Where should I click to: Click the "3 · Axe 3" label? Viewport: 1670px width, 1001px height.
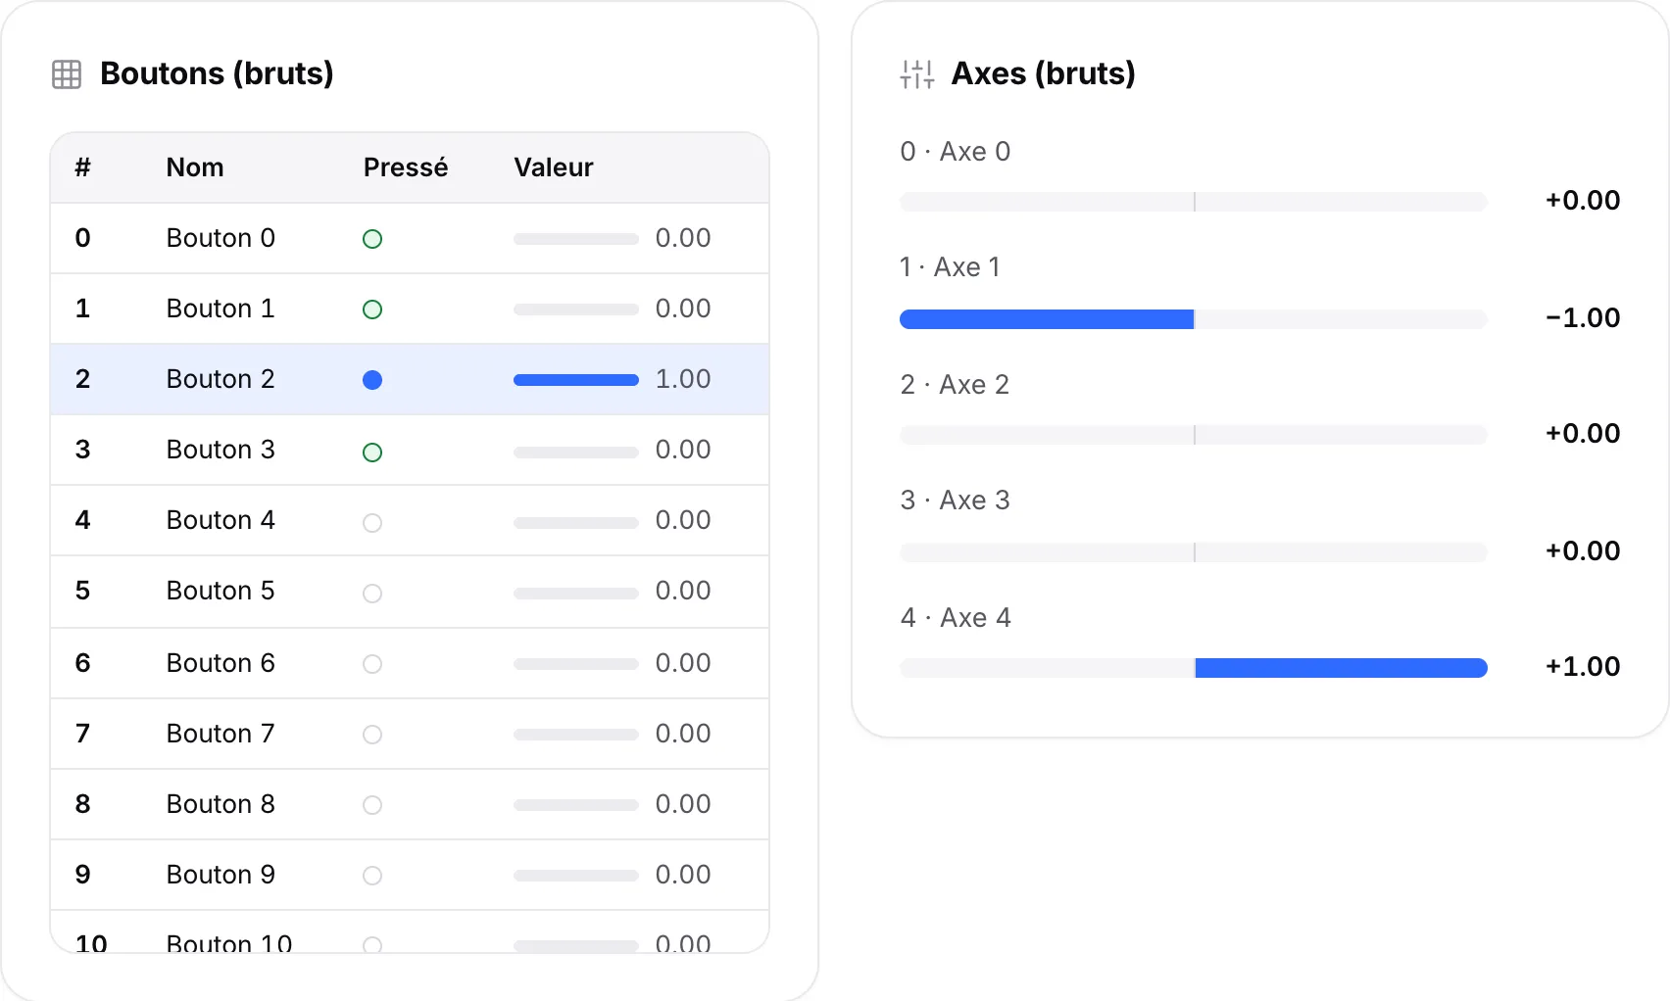(955, 500)
